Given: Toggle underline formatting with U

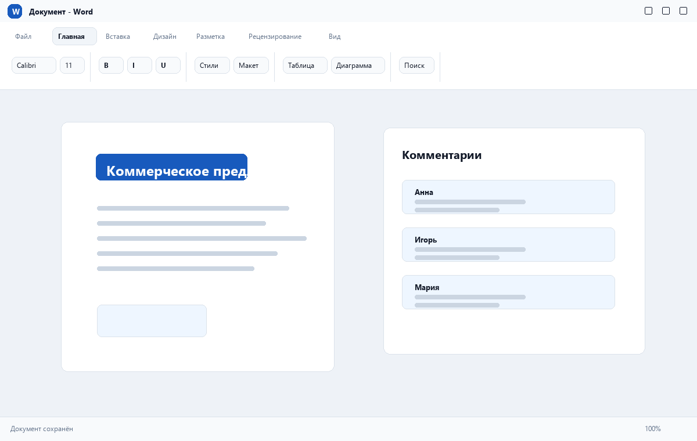Looking at the screenshot, I should pos(168,66).
